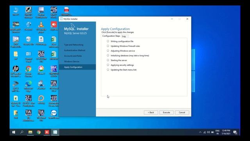Open Network desktop icon

click(x=29, y=26)
